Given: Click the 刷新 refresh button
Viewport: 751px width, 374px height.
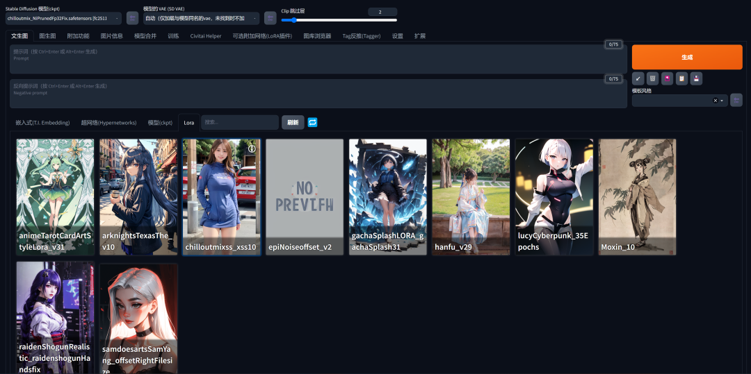Looking at the screenshot, I should point(293,123).
